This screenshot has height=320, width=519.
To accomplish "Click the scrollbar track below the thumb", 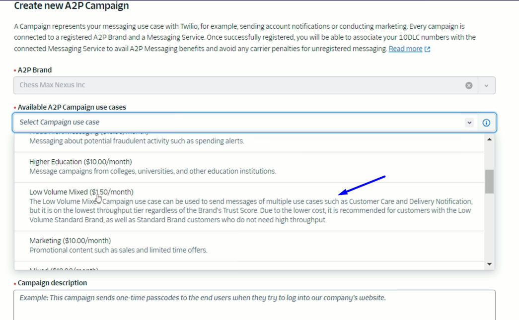I will point(489,228).
